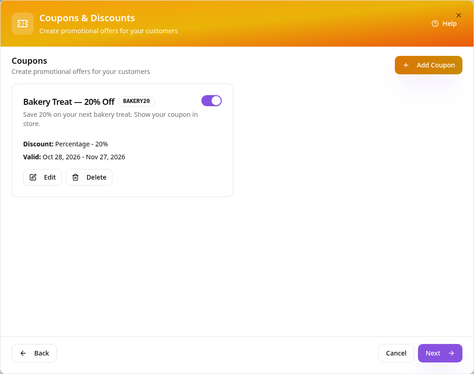
Task: Delete the Bakery Treat coupon
Action: click(x=89, y=177)
